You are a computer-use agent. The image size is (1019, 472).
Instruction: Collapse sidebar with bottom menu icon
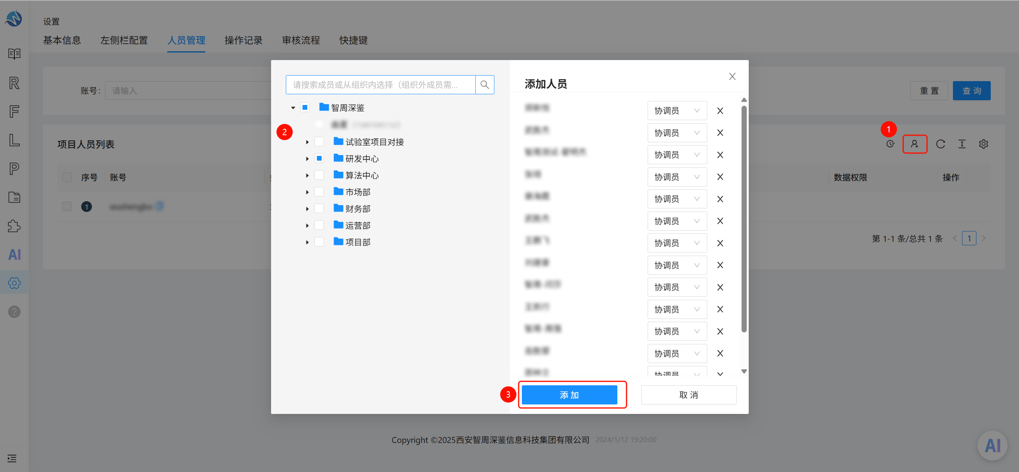tap(12, 458)
